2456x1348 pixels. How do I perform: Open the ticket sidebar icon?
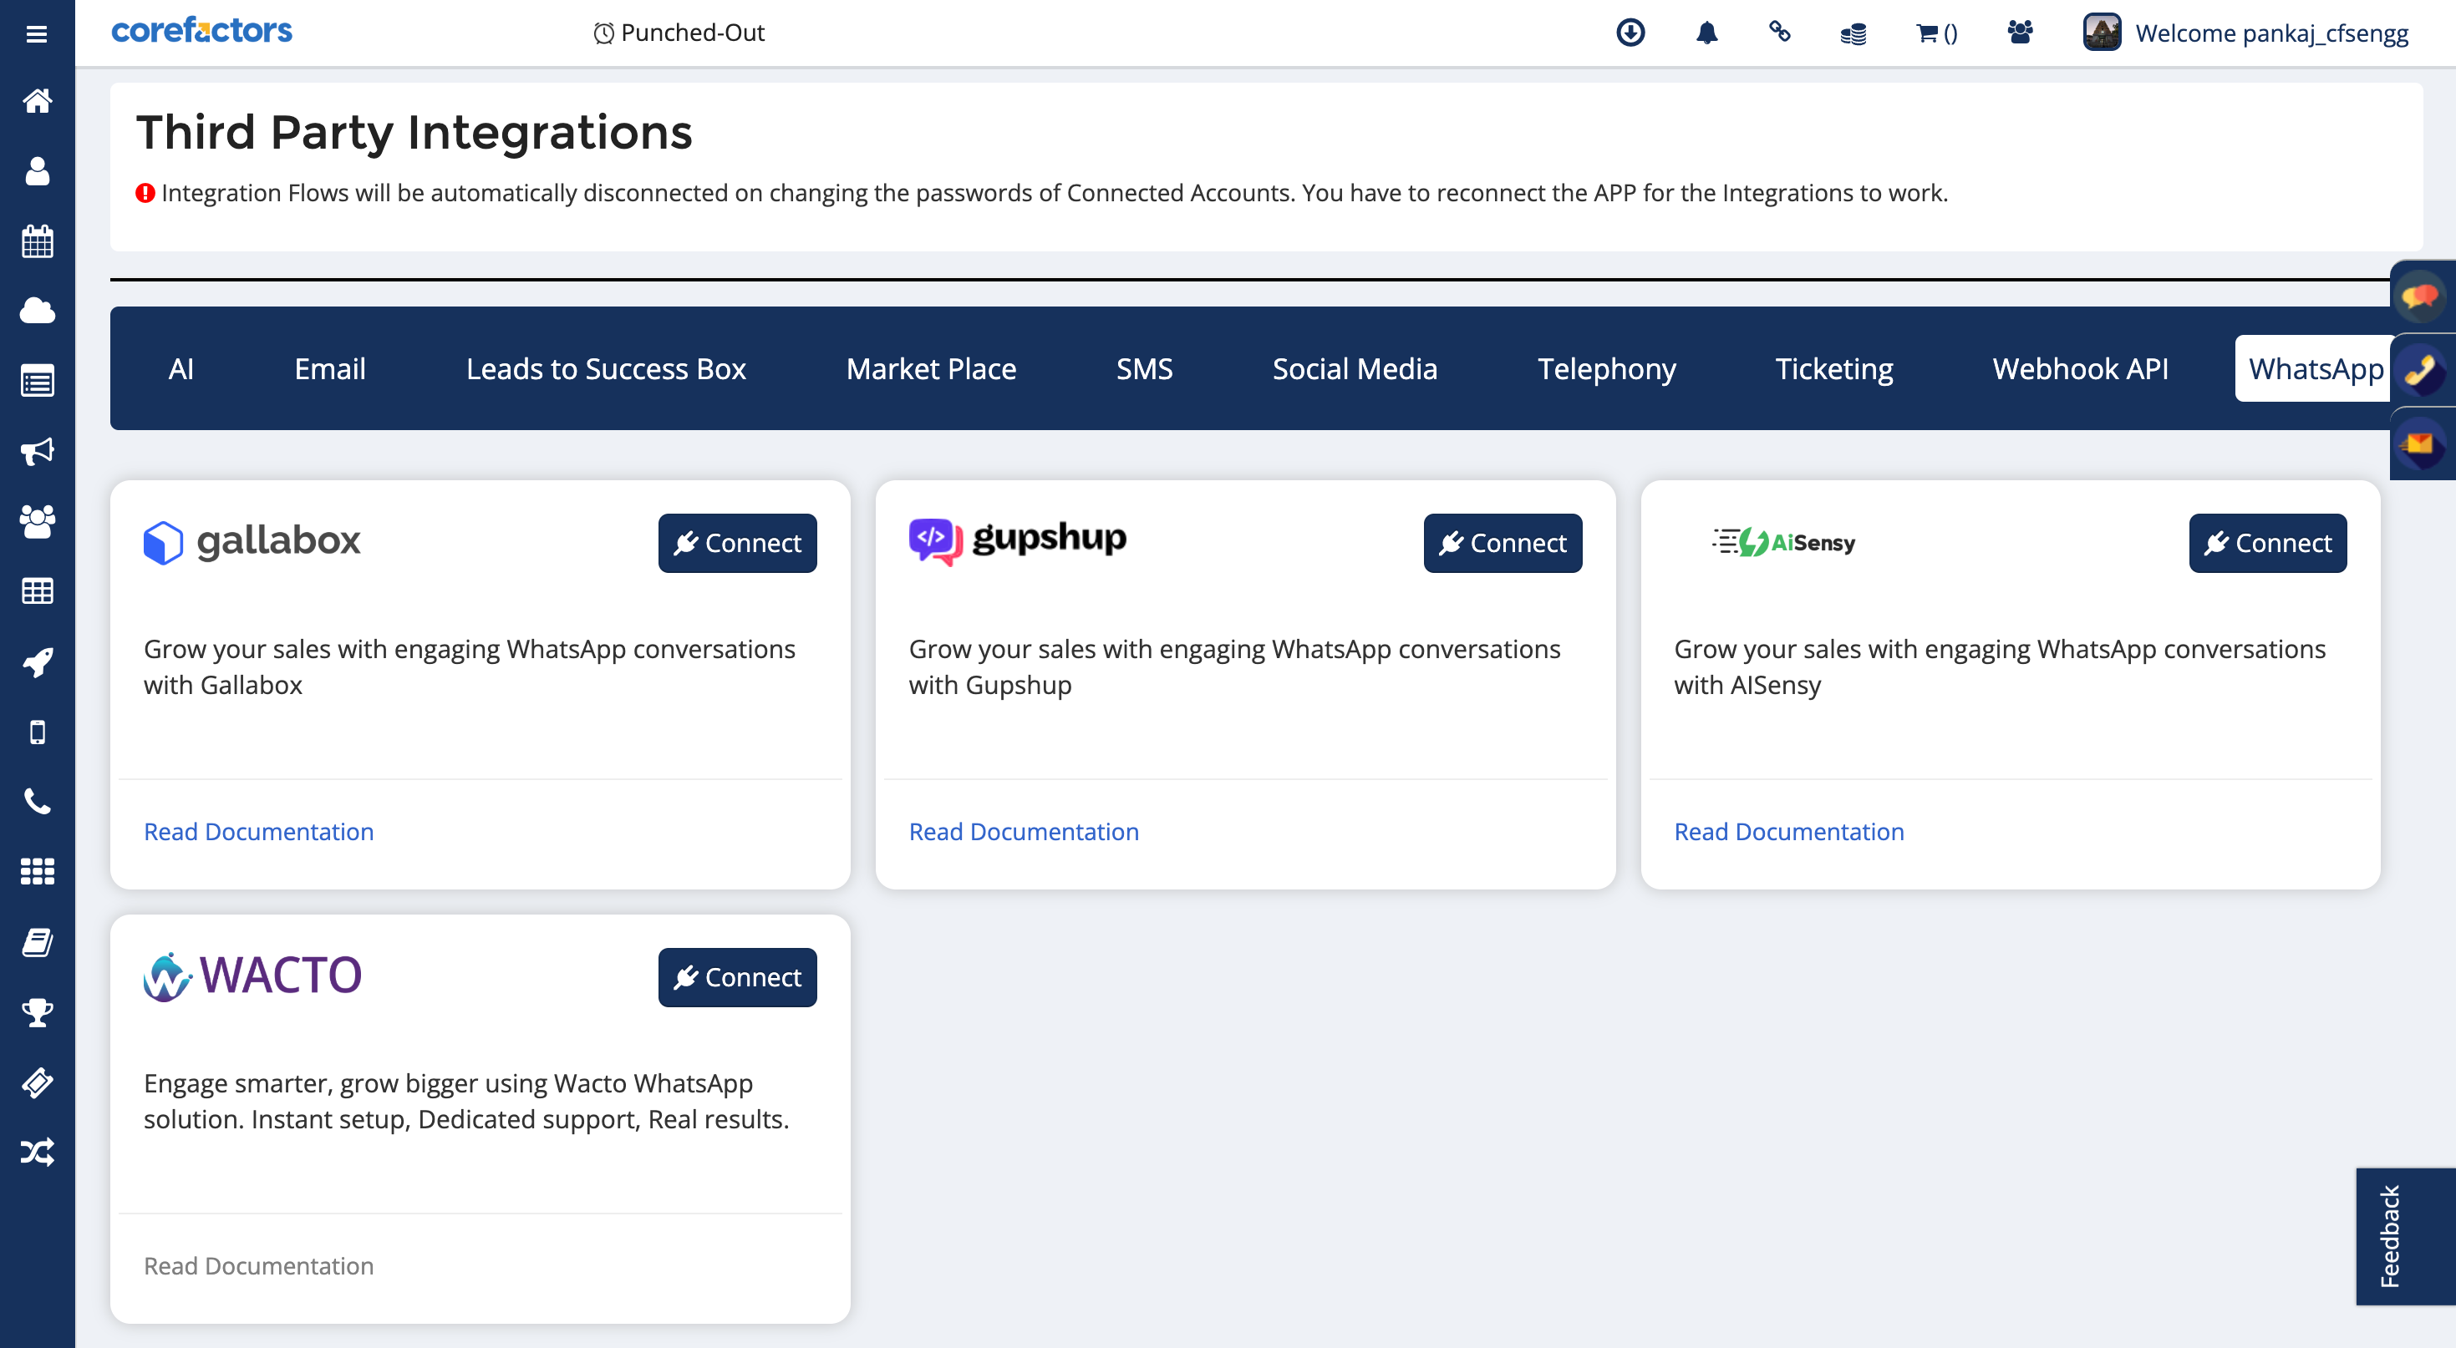coord(37,1082)
